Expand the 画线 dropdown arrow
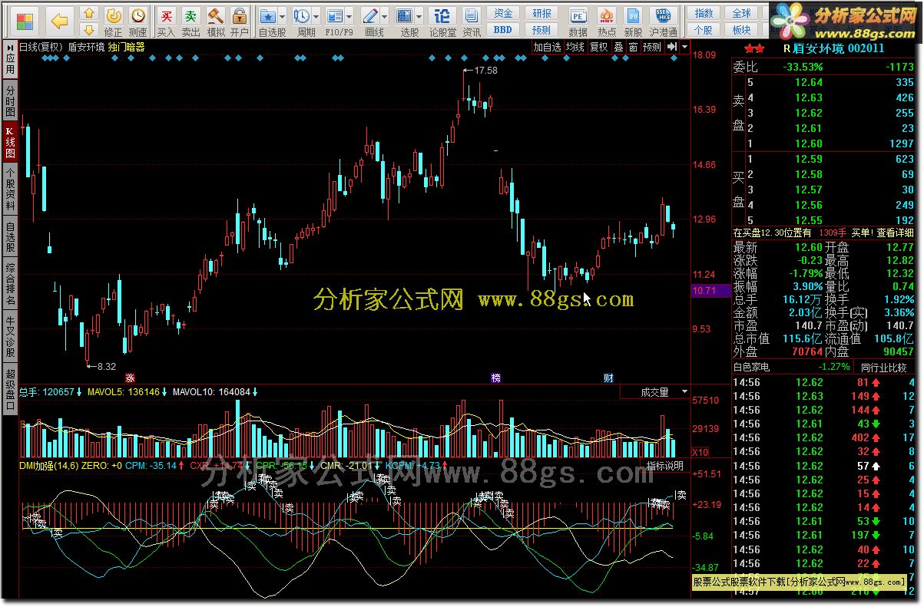This screenshot has width=924, height=607. coord(385,16)
